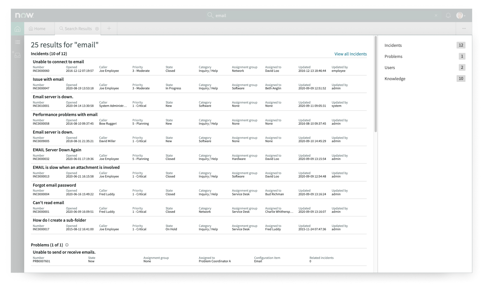Click caller 'Bow Ruggeri'

tap(108, 124)
